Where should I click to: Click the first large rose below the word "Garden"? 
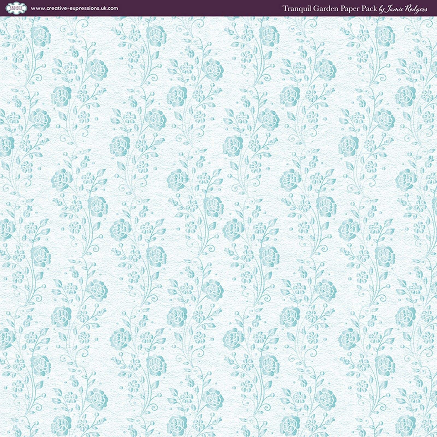tap(326, 69)
